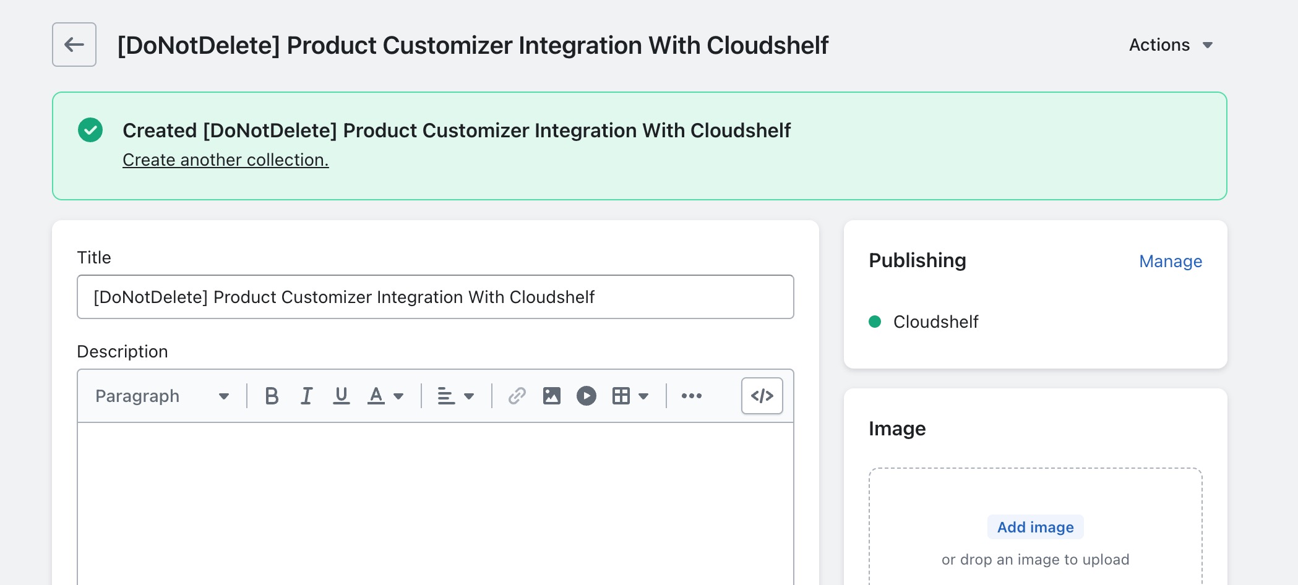This screenshot has width=1298, height=585.
Task: Toggle italic formatting
Action: tap(306, 396)
